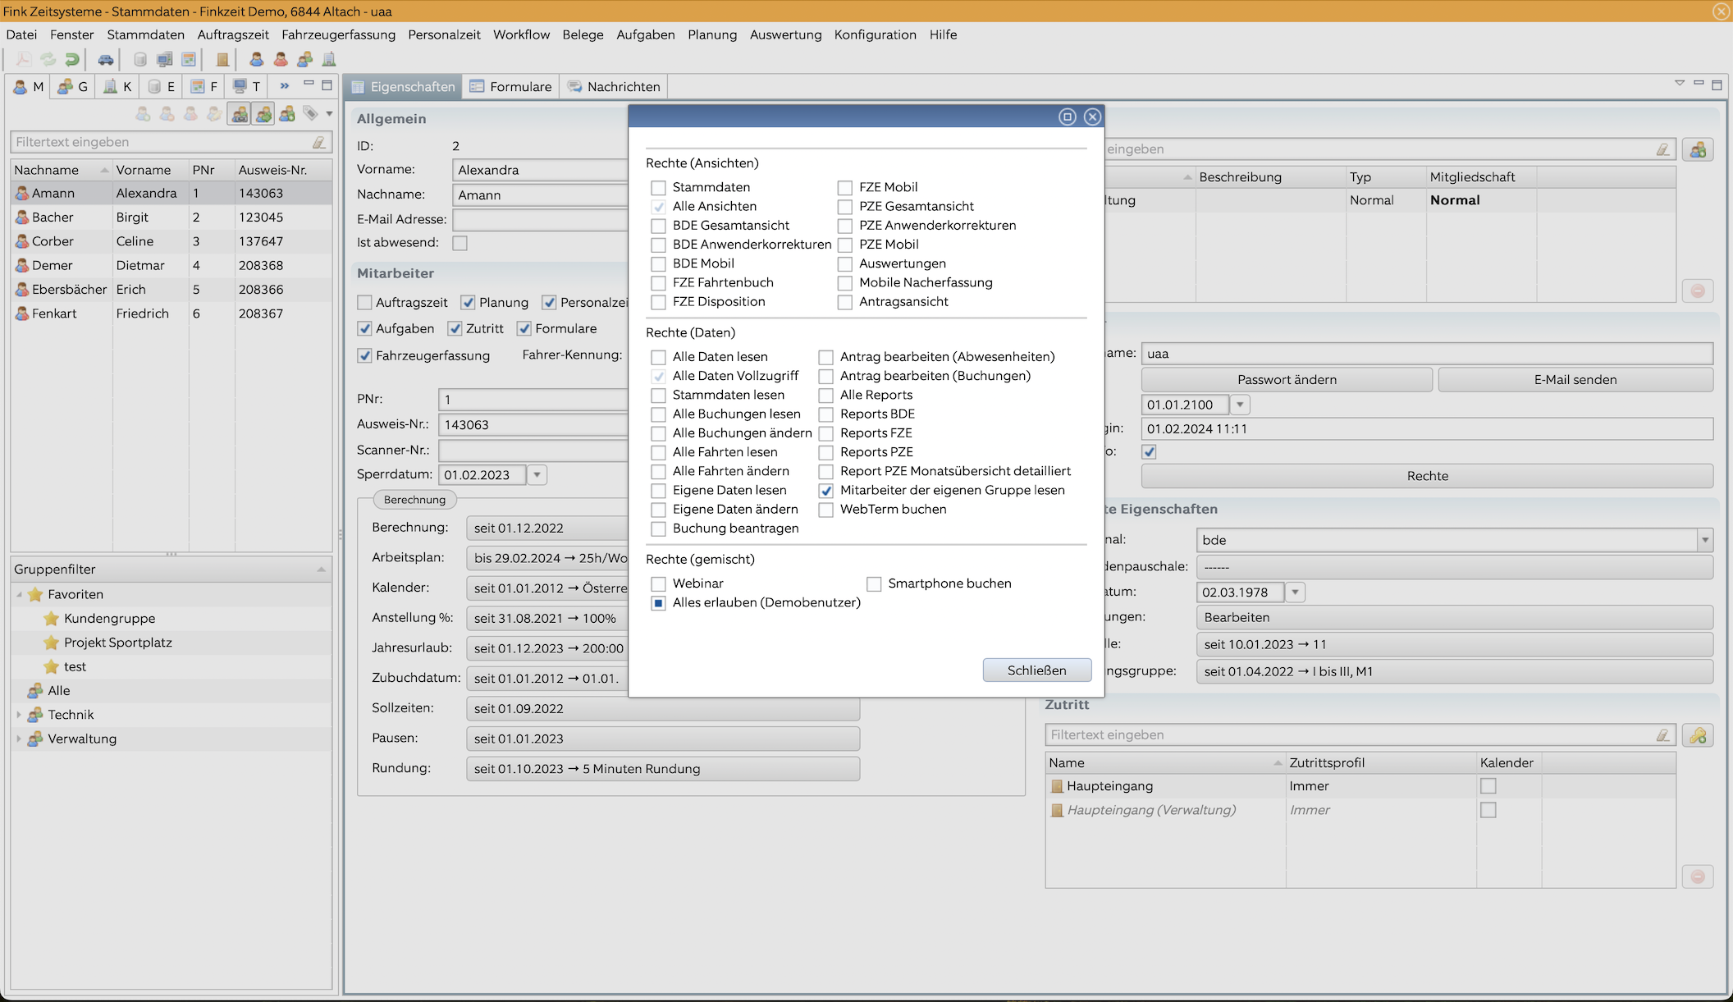1733x1002 pixels.
Task: Expand the Technik tree node
Action: point(19,715)
